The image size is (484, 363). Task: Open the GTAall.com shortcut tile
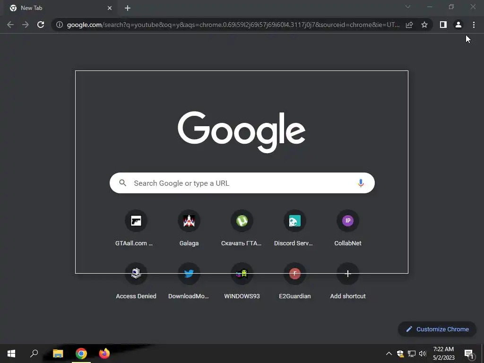136,228
